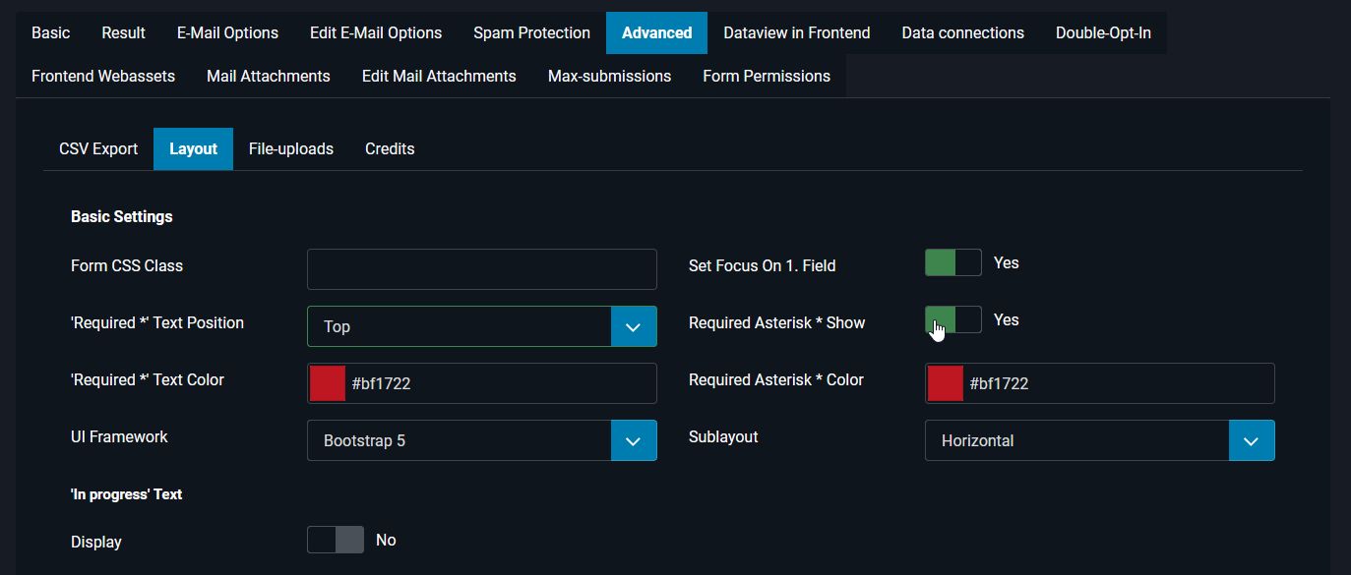The height and width of the screenshot is (575, 1351).
Task: Select the File-uploads sub-tab
Action: [x=290, y=148]
